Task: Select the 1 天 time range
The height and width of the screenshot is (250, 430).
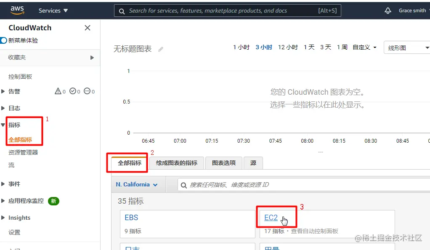Action: click(x=309, y=47)
